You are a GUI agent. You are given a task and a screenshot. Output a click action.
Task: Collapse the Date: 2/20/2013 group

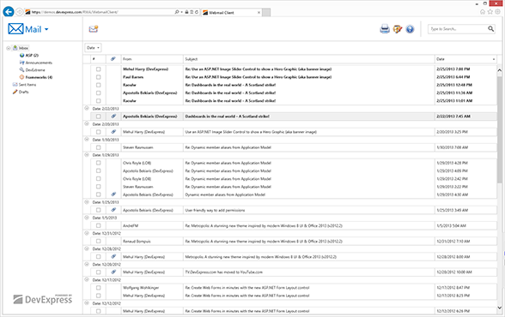(x=87, y=123)
